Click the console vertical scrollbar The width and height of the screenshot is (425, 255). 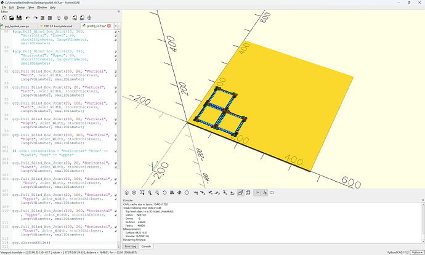[x=423, y=223]
